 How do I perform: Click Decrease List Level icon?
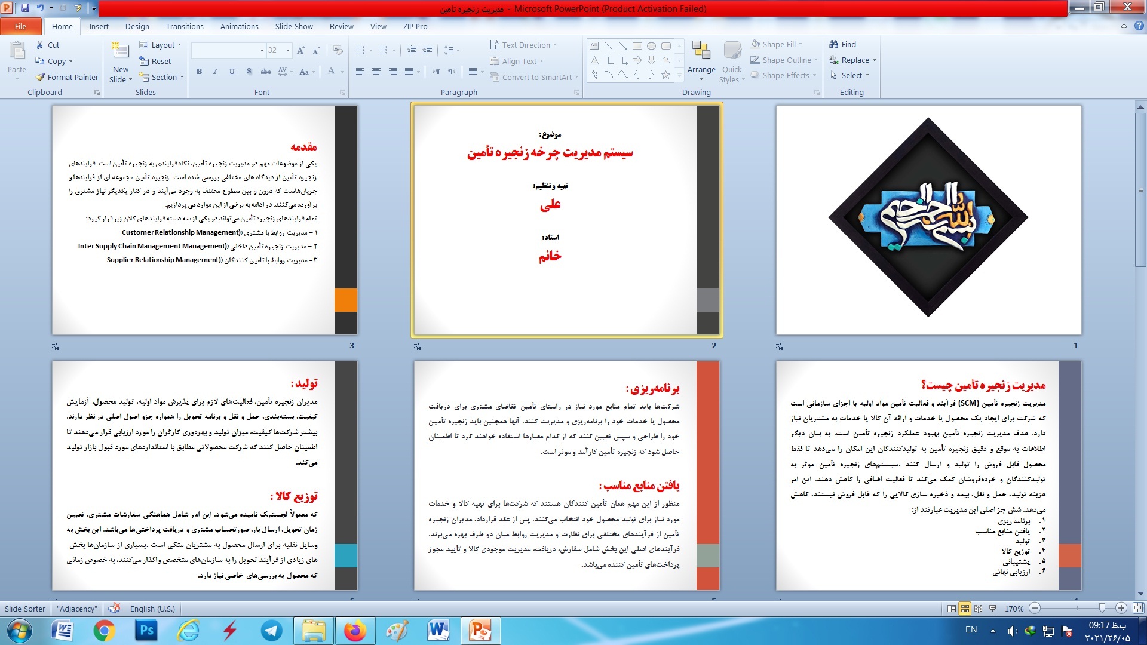click(x=412, y=50)
